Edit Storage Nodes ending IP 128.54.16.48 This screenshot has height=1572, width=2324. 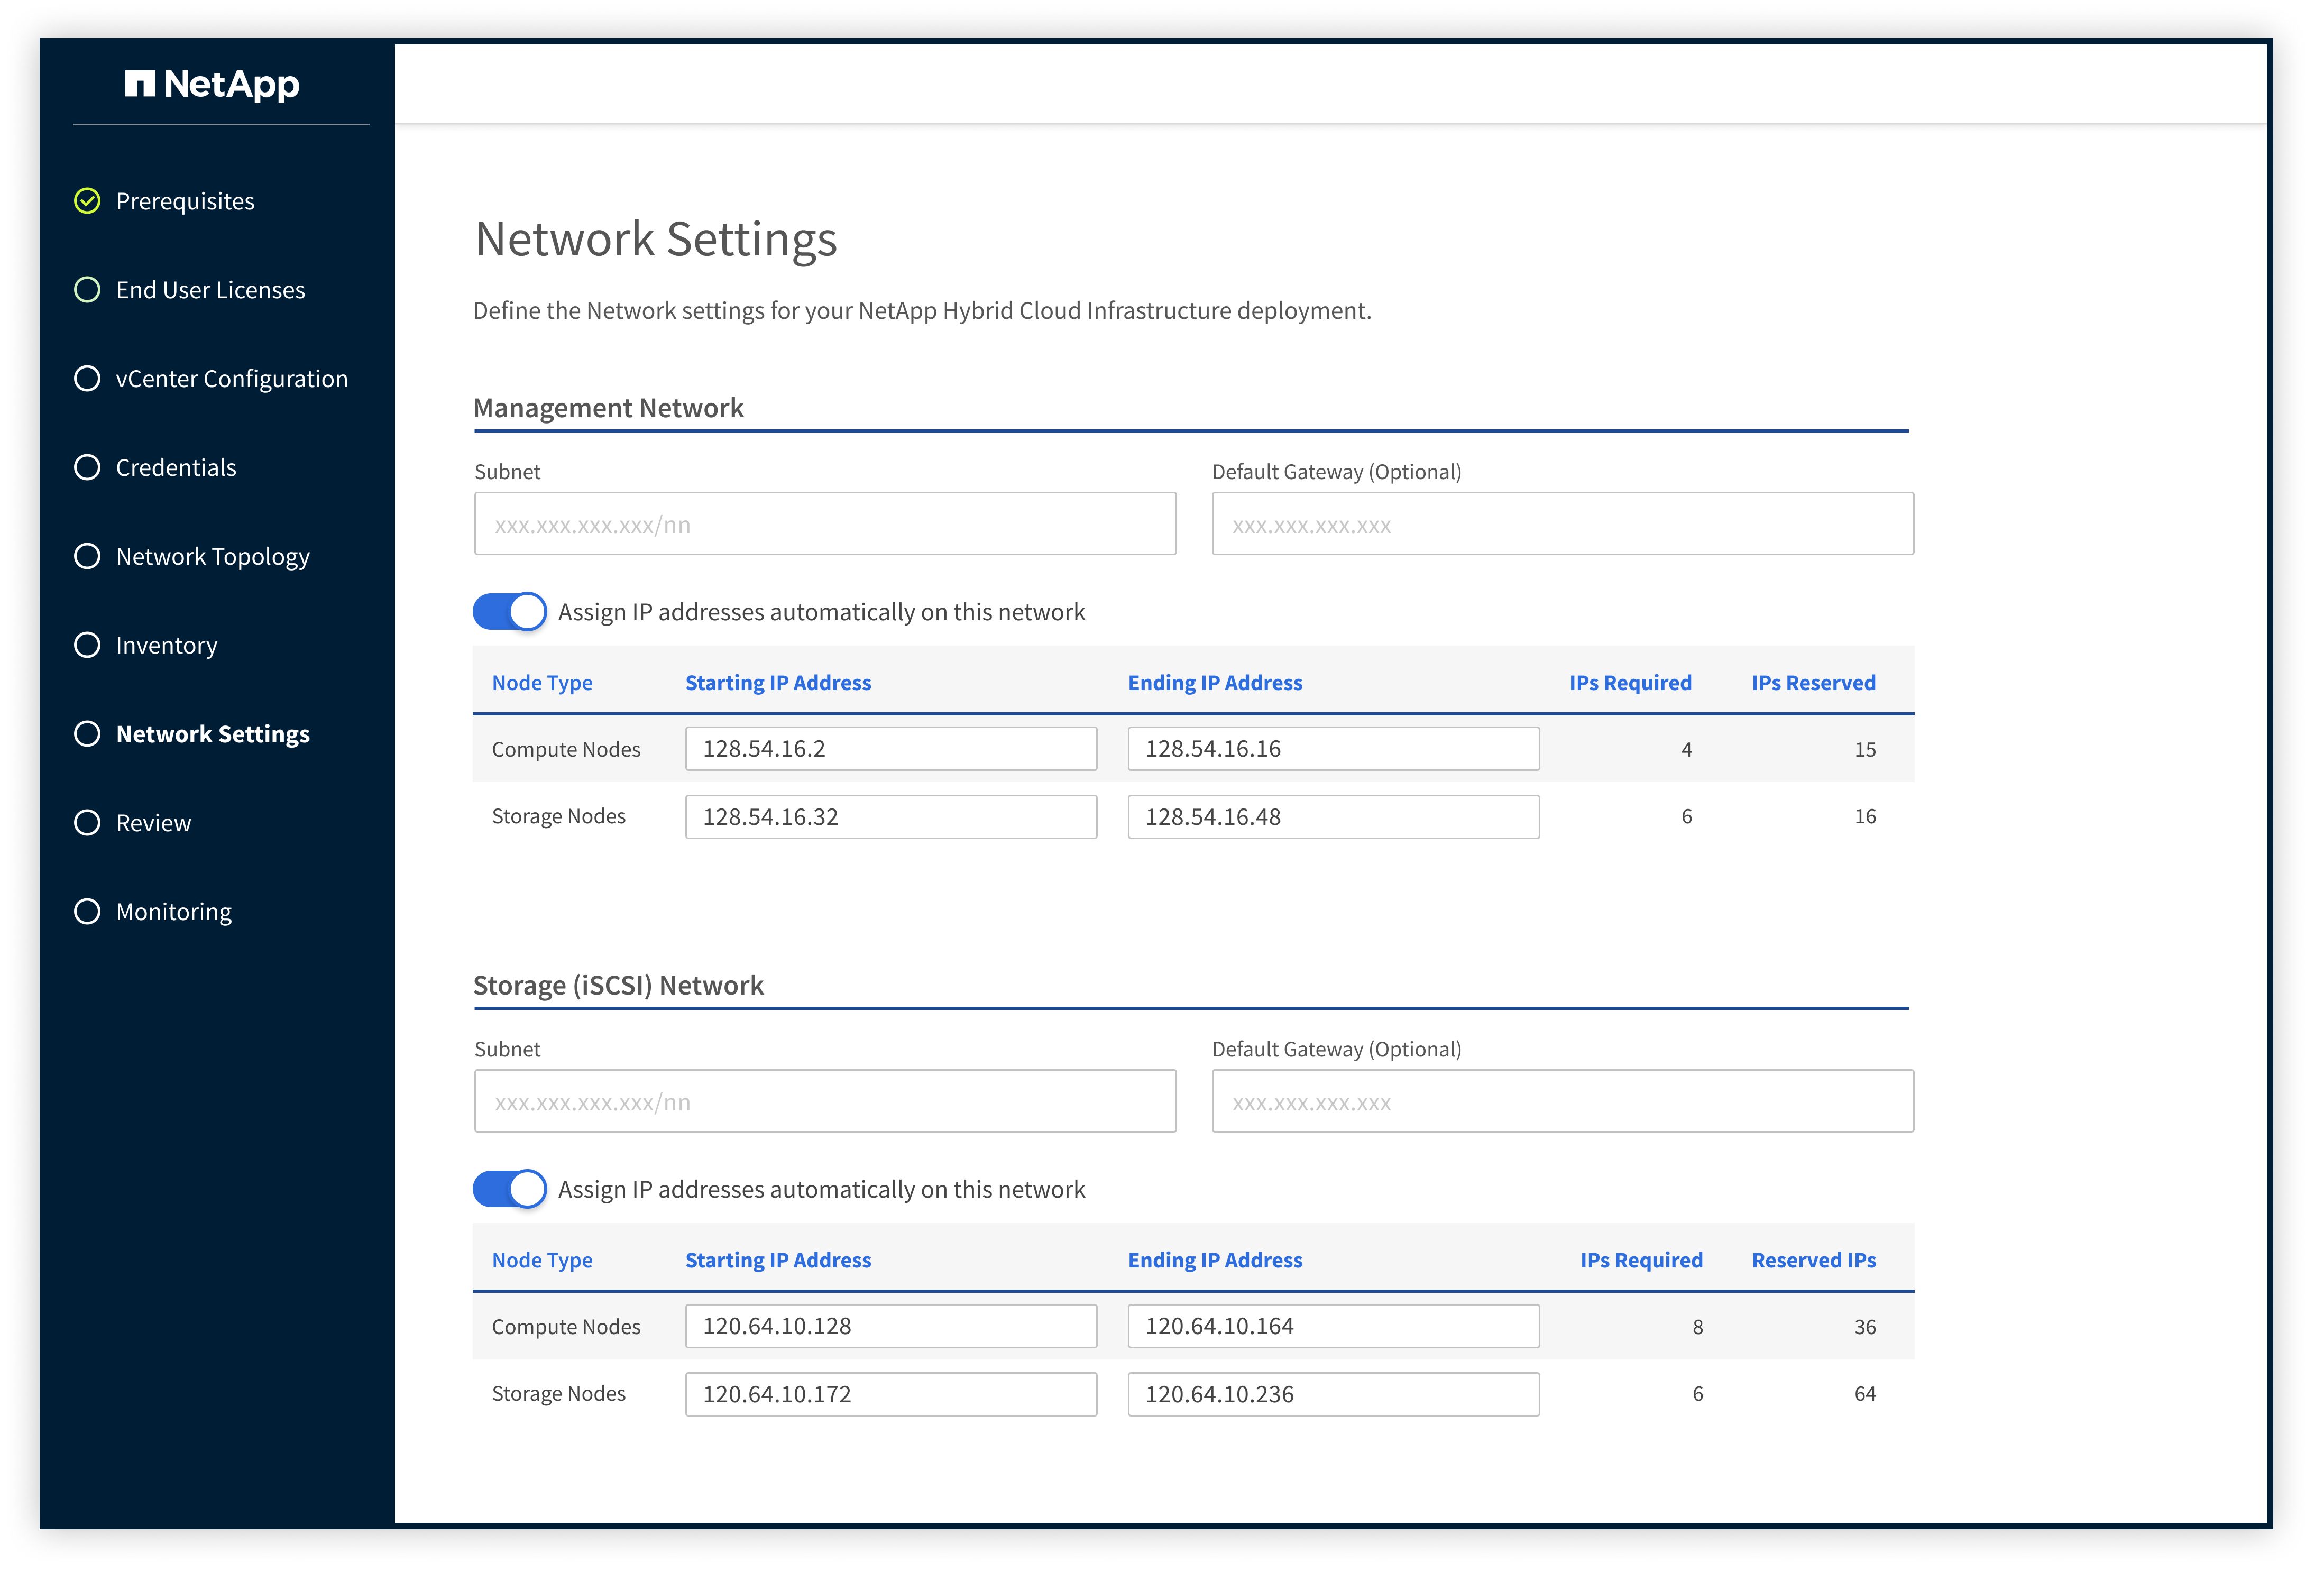(x=1333, y=817)
